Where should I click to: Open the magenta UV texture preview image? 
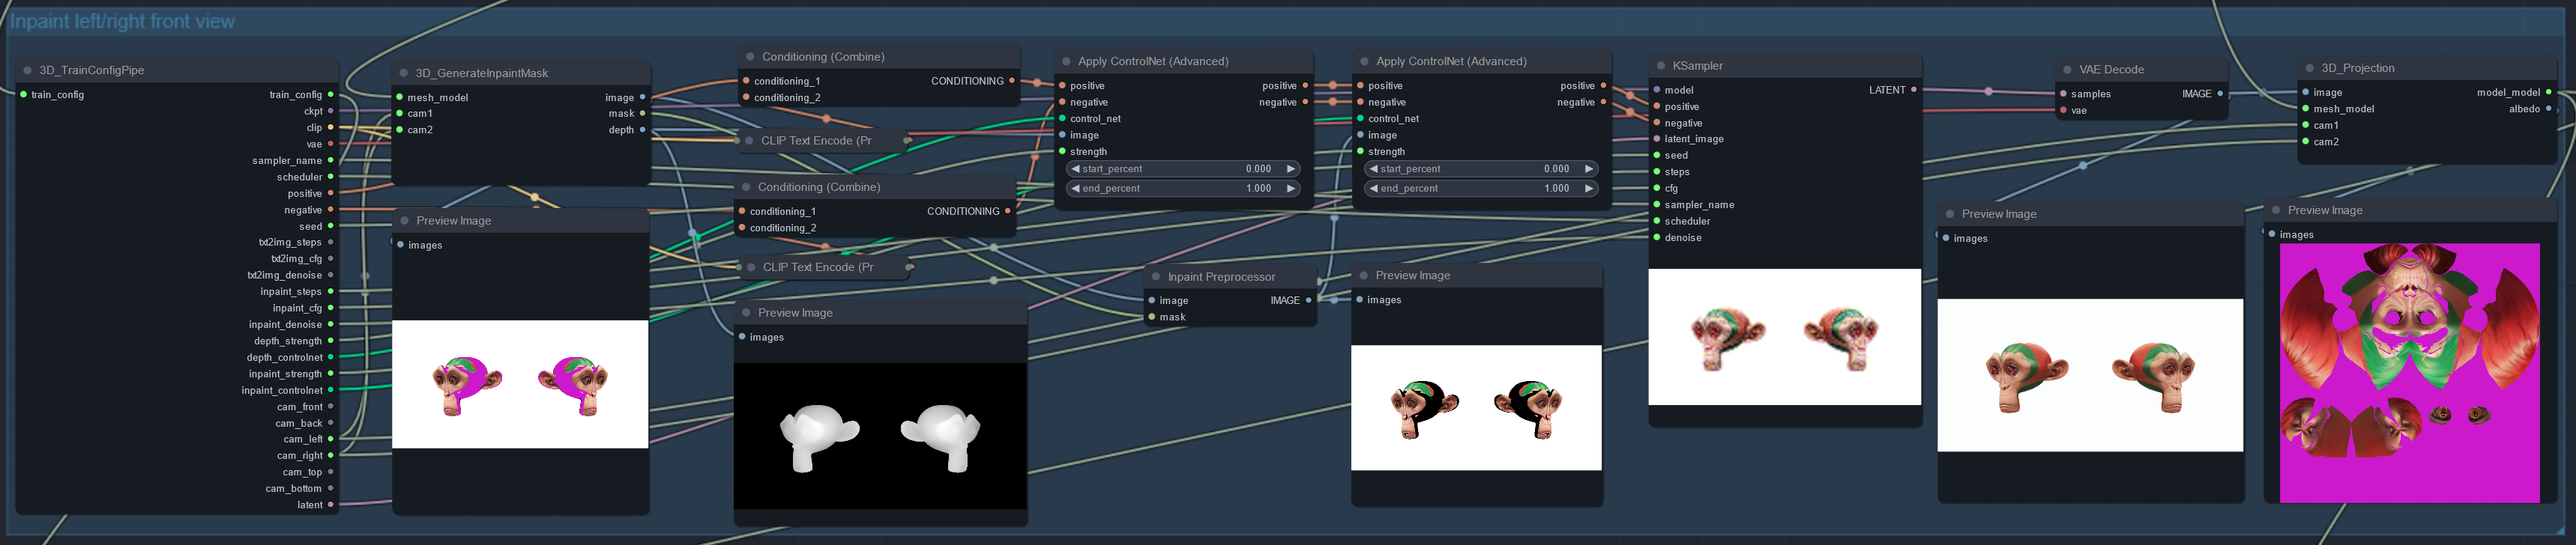pyautogui.click(x=2409, y=372)
